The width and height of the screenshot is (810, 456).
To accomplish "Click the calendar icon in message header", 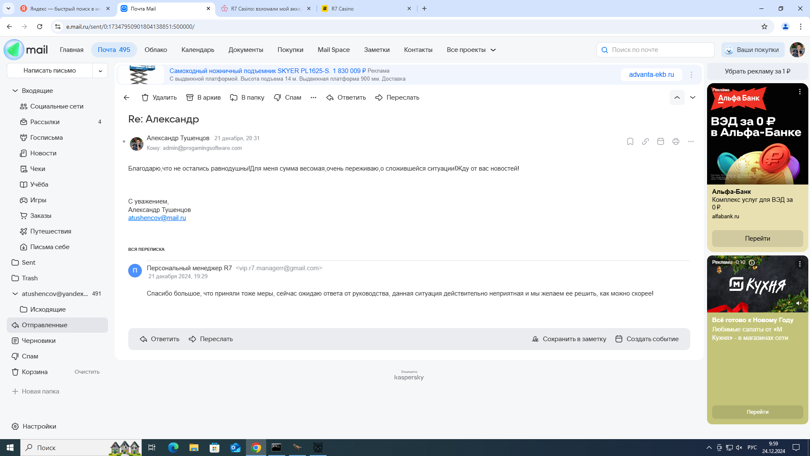I will click(661, 141).
